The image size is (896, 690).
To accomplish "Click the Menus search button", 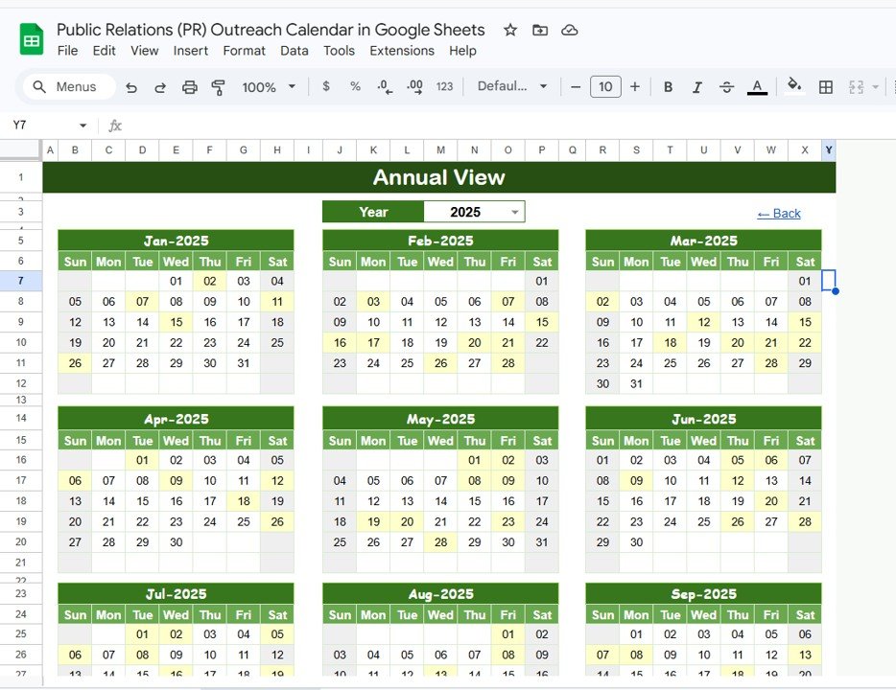I will 67,86.
